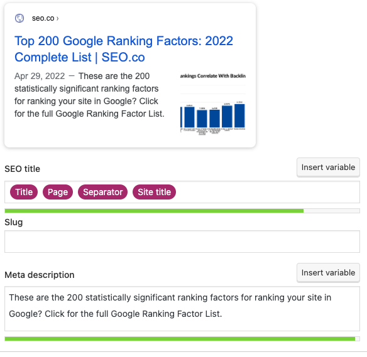Image resolution: width=367 pixels, height=357 pixels.
Task: Click the preview snippet description text
Action: [89, 95]
